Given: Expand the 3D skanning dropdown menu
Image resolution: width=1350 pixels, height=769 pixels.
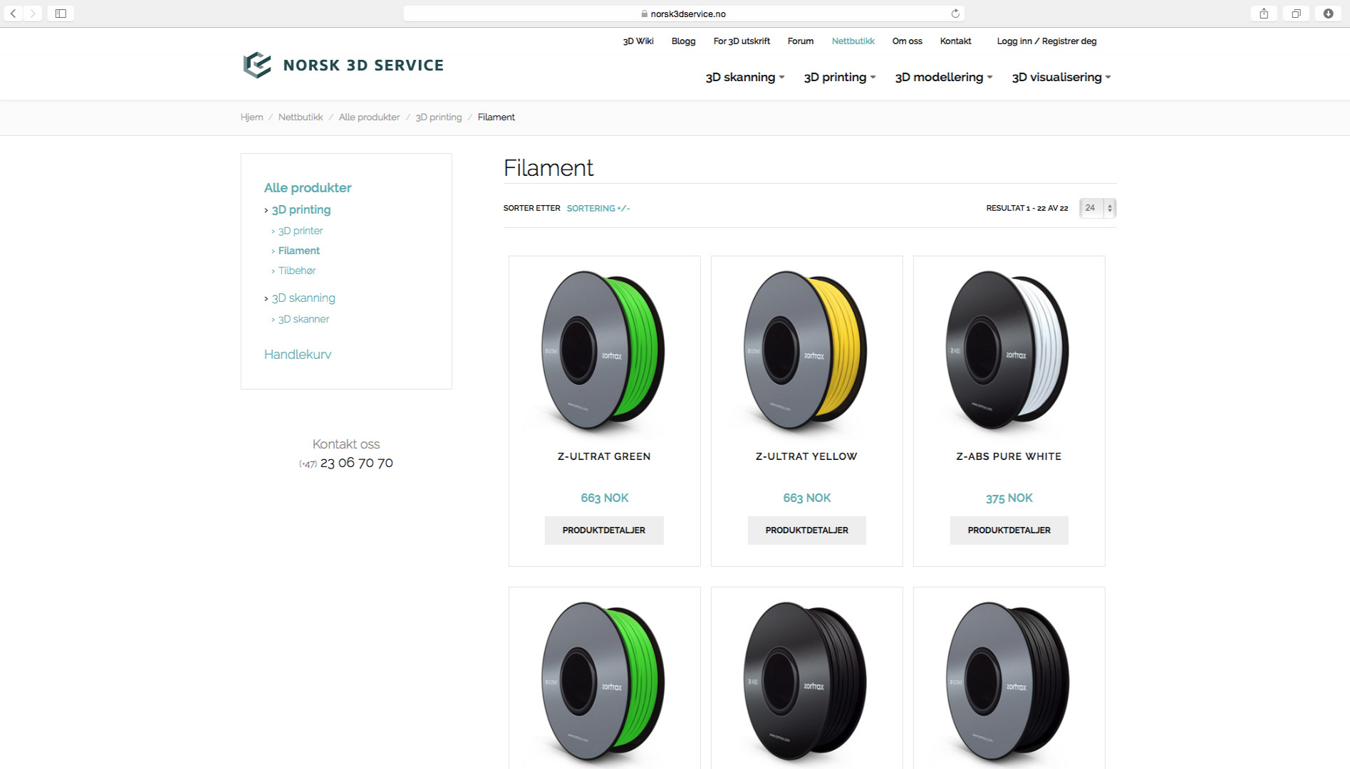Looking at the screenshot, I should 744,77.
